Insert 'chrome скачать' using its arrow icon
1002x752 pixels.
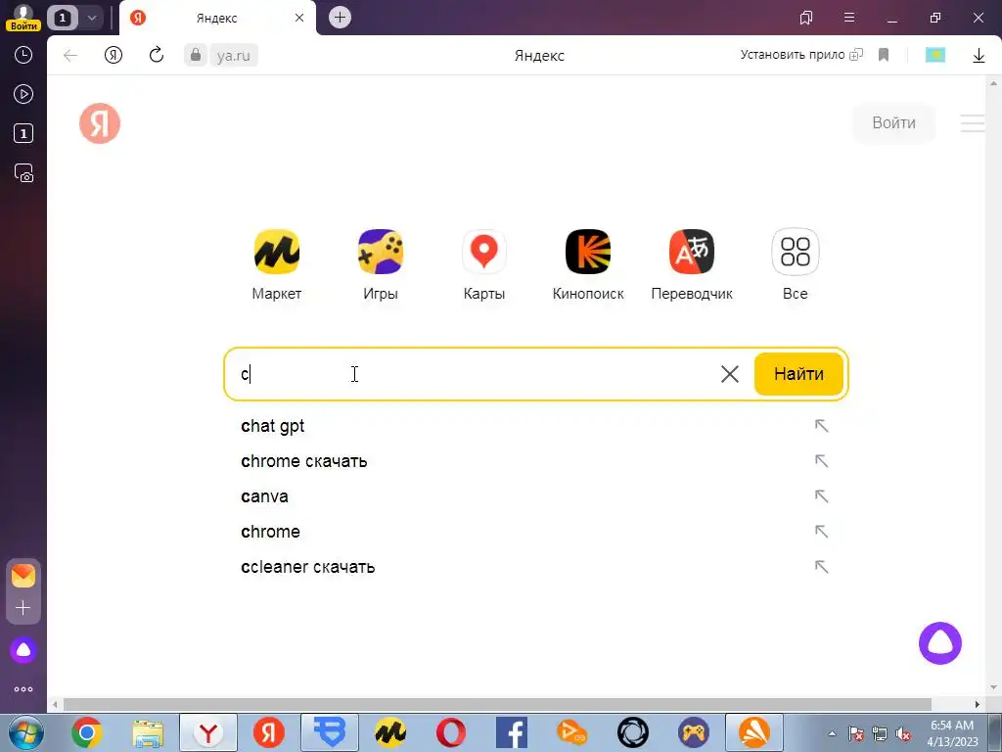pos(821,461)
